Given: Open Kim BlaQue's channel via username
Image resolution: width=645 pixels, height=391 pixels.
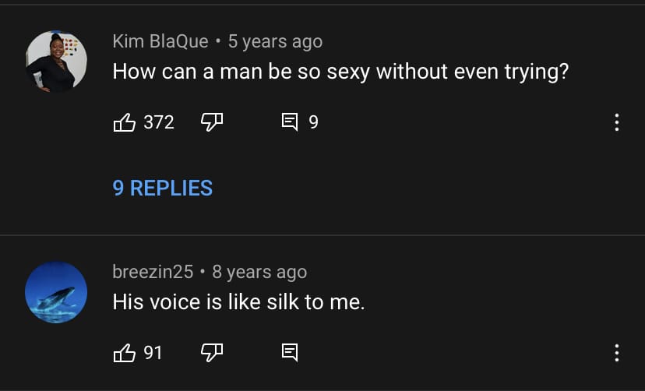Looking at the screenshot, I should 160,41.
